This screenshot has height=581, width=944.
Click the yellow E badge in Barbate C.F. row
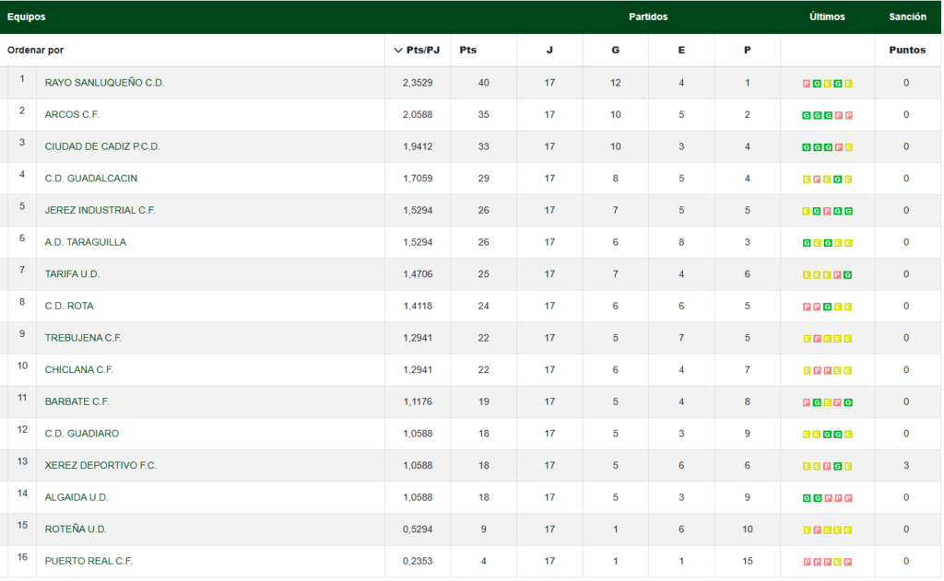pyautogui.click(x=828, y=402)
